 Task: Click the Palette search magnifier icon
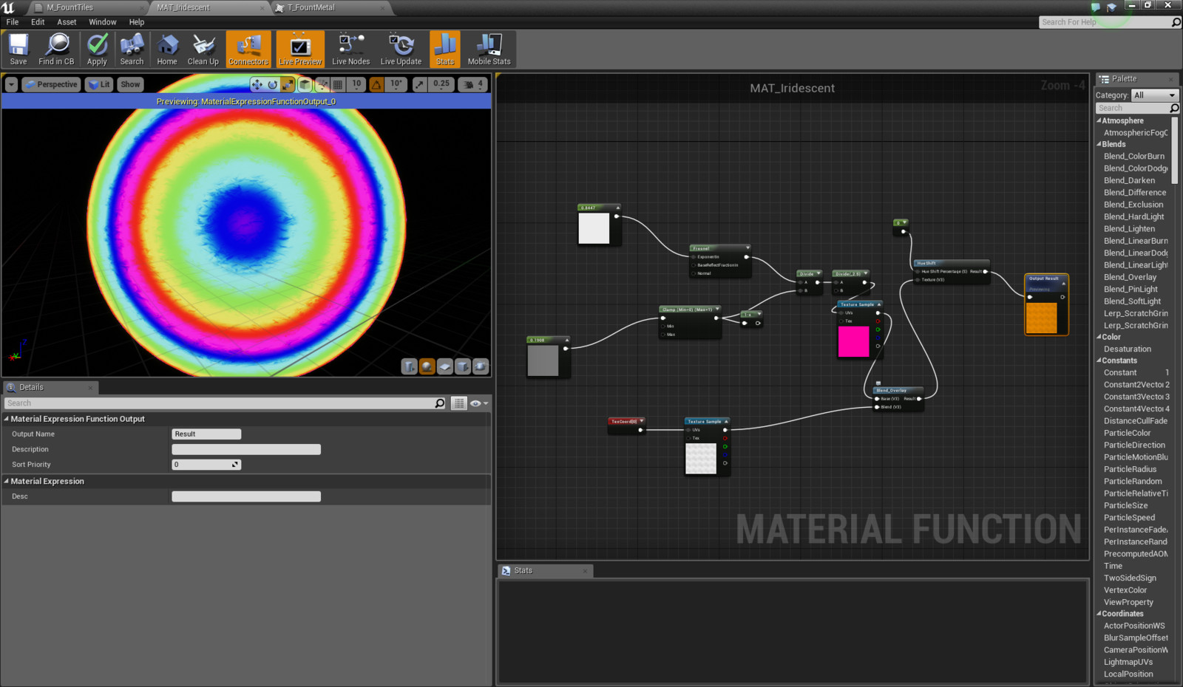click(x=1174, y=108)
